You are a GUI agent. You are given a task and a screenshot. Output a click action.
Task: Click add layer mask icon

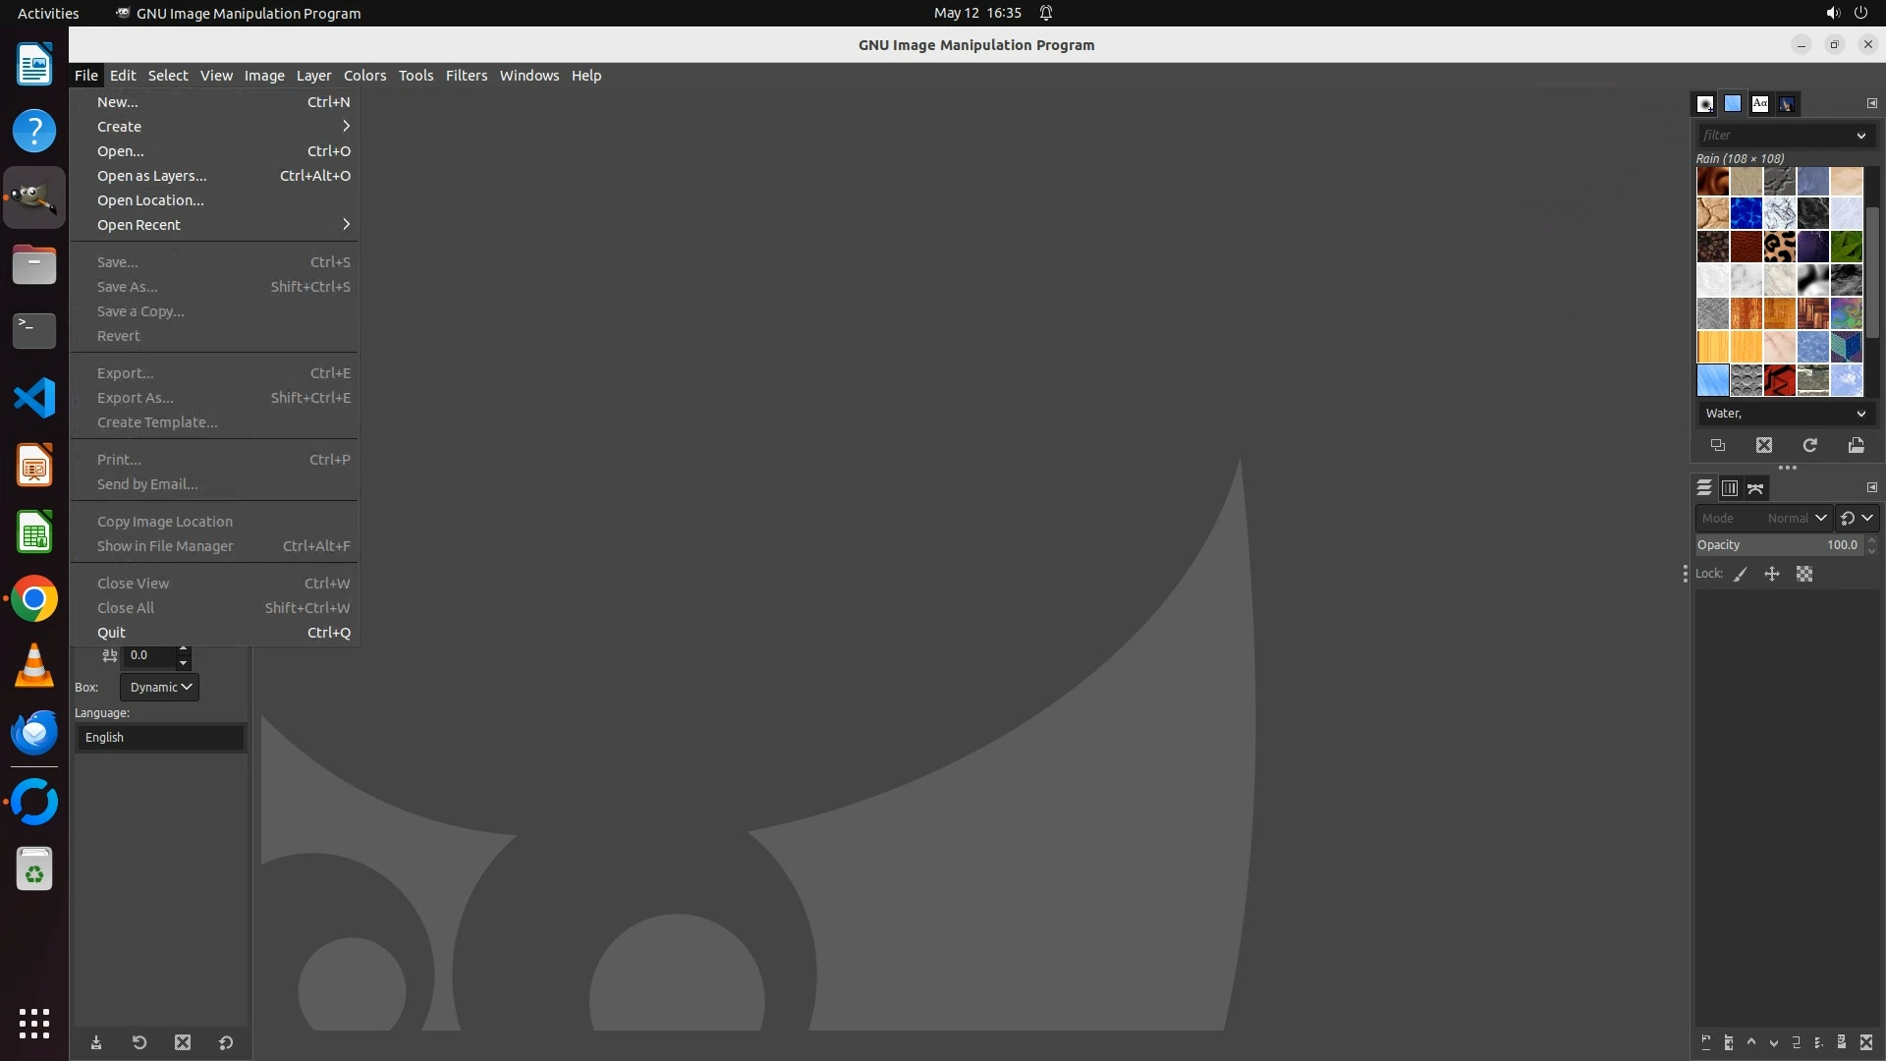1842,1042
